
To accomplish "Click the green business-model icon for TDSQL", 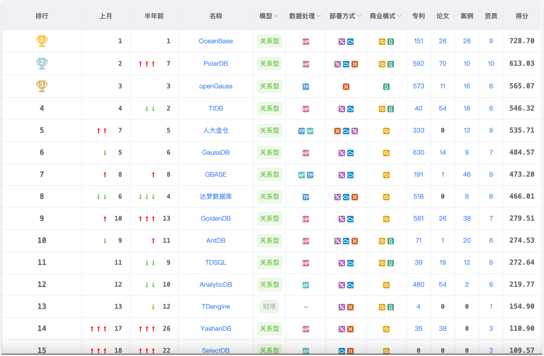I will click(391, 263).
